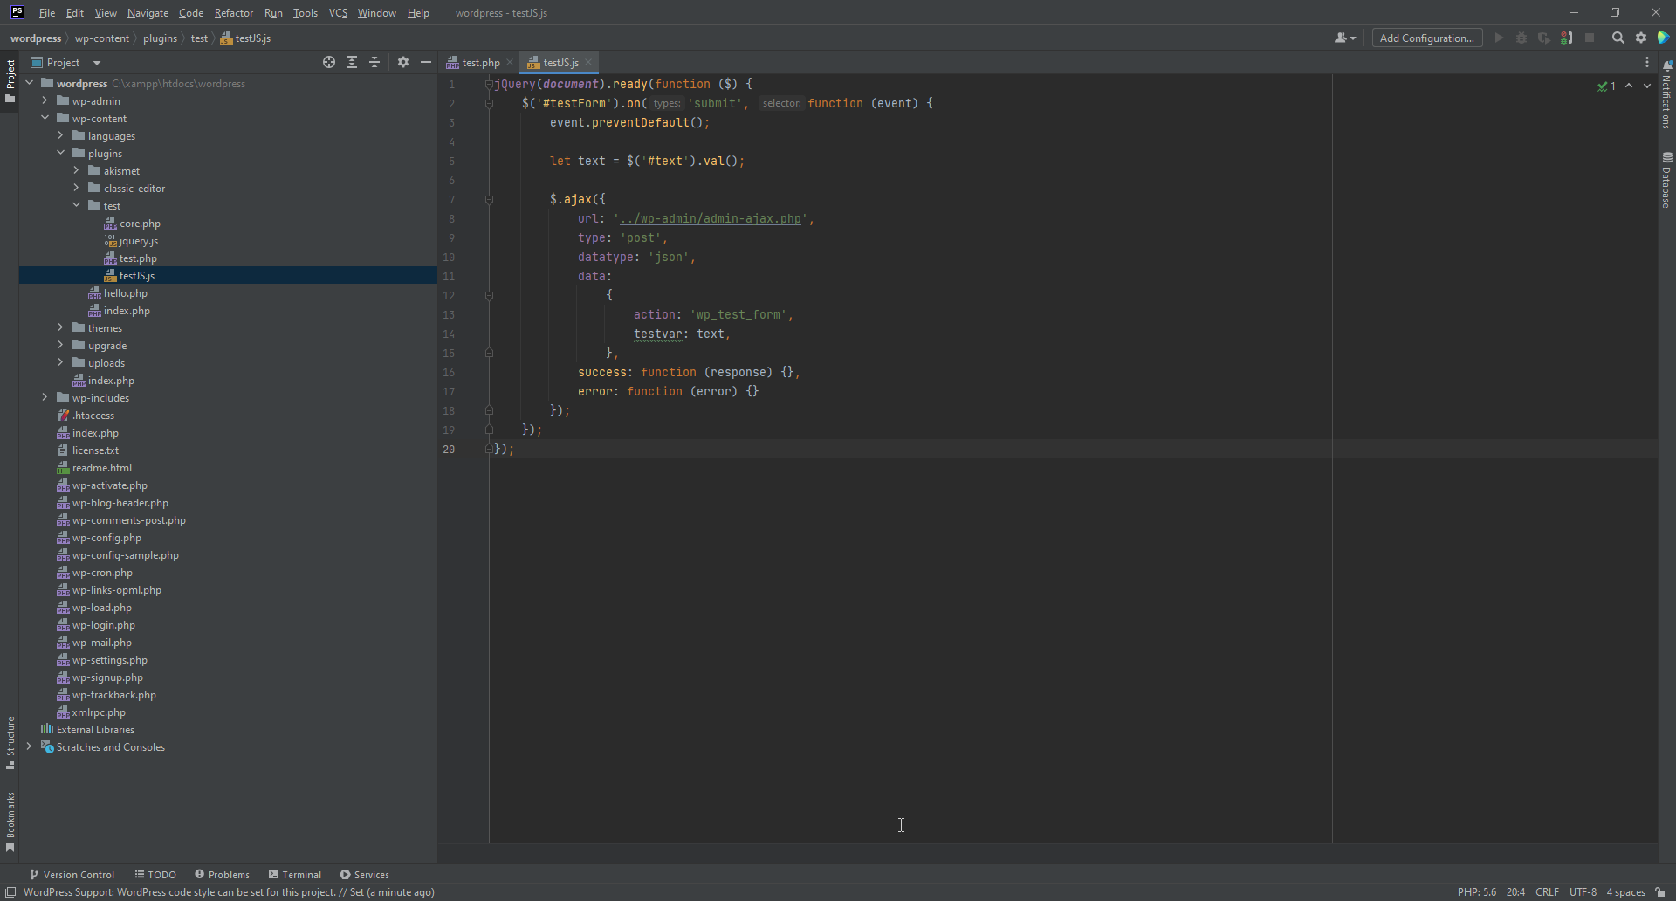Expand the languages folder
Screen dimensions: 1676x901
coord(61,135)
